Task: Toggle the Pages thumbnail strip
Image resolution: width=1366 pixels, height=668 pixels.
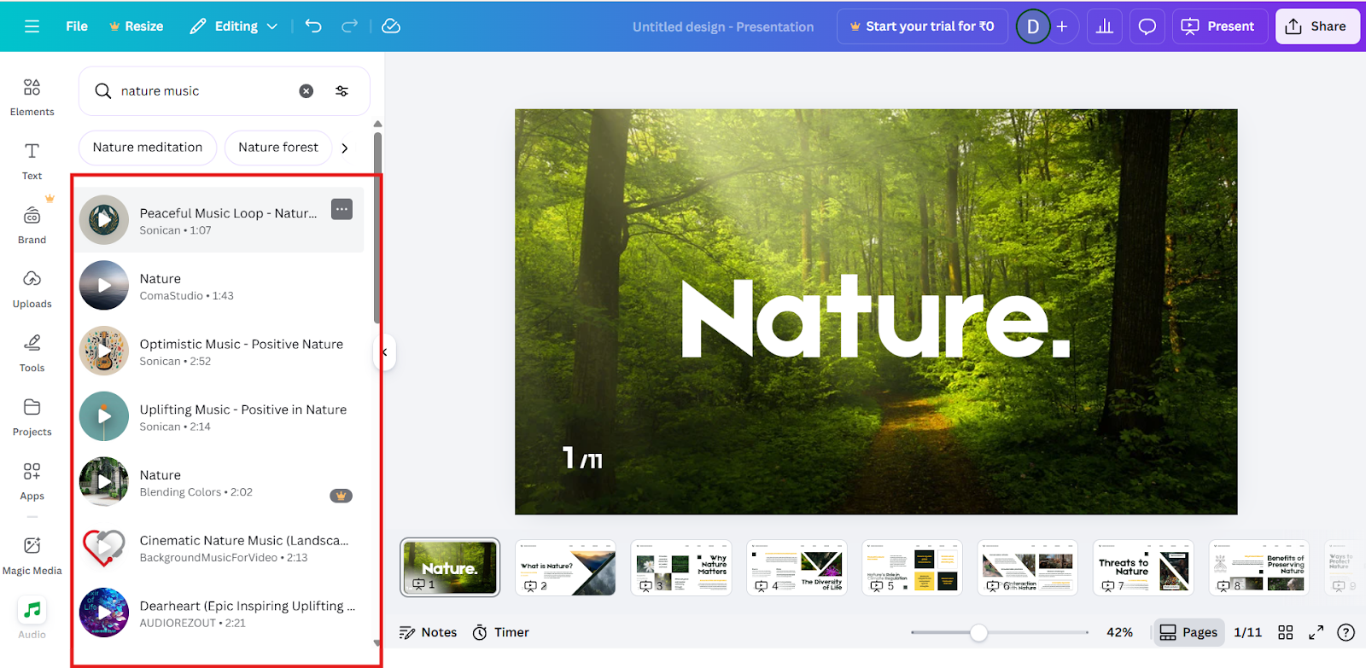Action: (x=1188, y=632)
